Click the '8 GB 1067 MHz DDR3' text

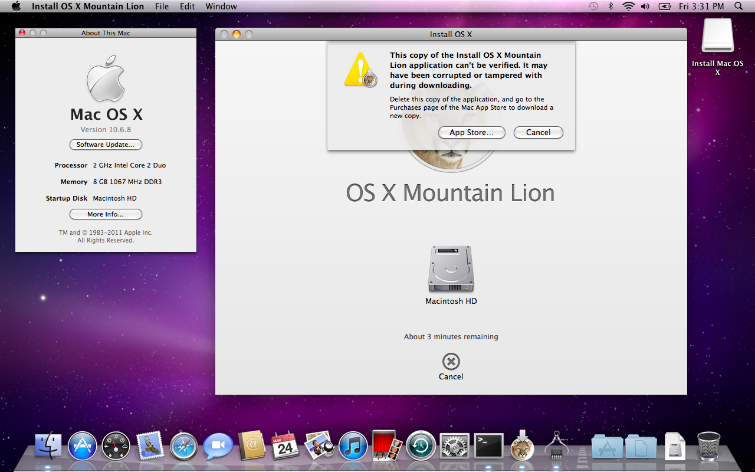pyautogui.click(x=127, y=182)
